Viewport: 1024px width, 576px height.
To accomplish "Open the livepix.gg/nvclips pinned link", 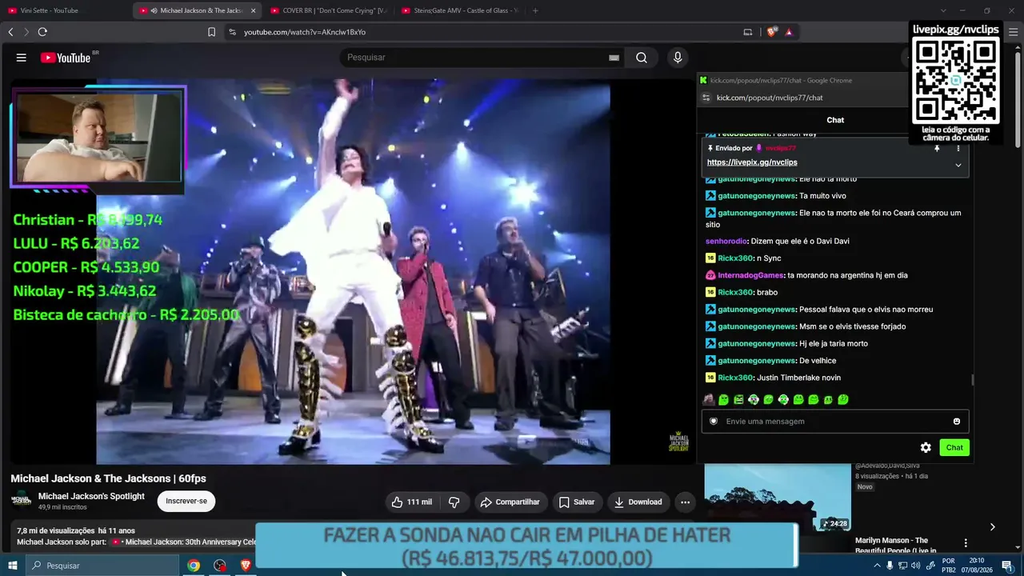I will [752, 162].
